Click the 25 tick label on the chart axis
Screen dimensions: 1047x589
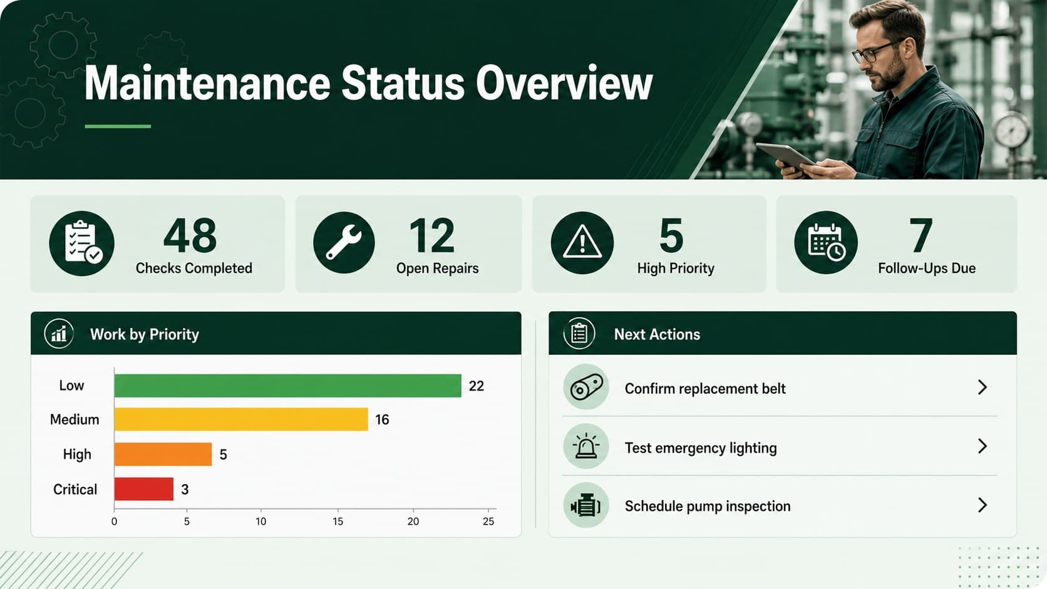click(488, 521)
